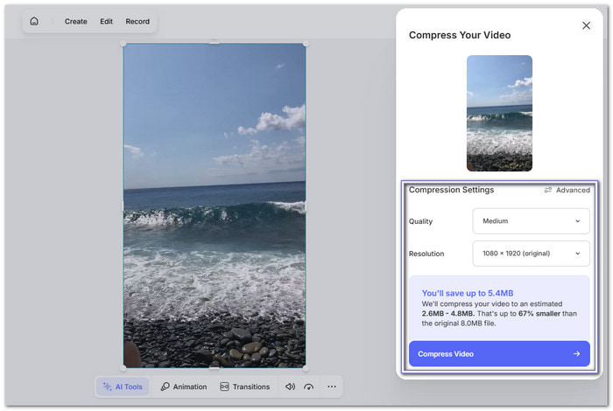The image size is (613, 411).
Task: Click the Compress Video button
Action: [499, 354]
